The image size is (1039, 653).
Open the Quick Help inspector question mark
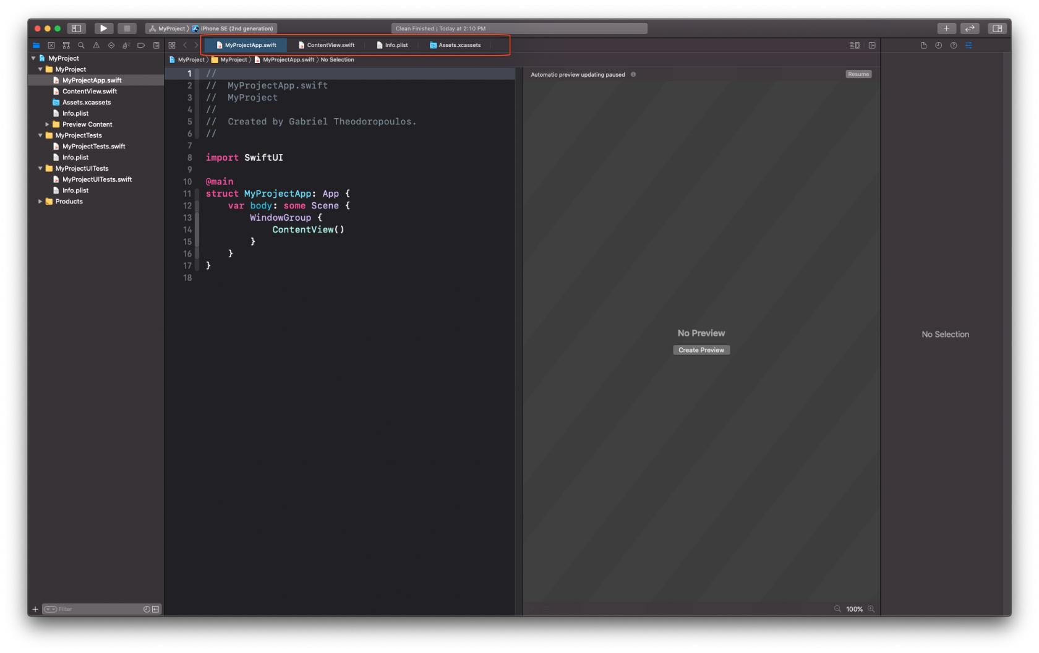pyautogui.click(x=953, y=45)
